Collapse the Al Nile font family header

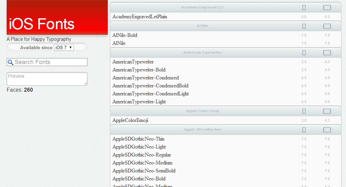click(203, 26)
